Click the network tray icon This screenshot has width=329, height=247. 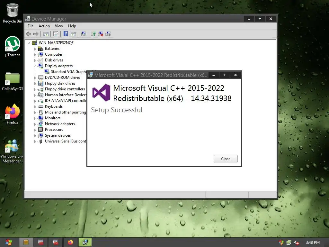click(x=289, y=242)
